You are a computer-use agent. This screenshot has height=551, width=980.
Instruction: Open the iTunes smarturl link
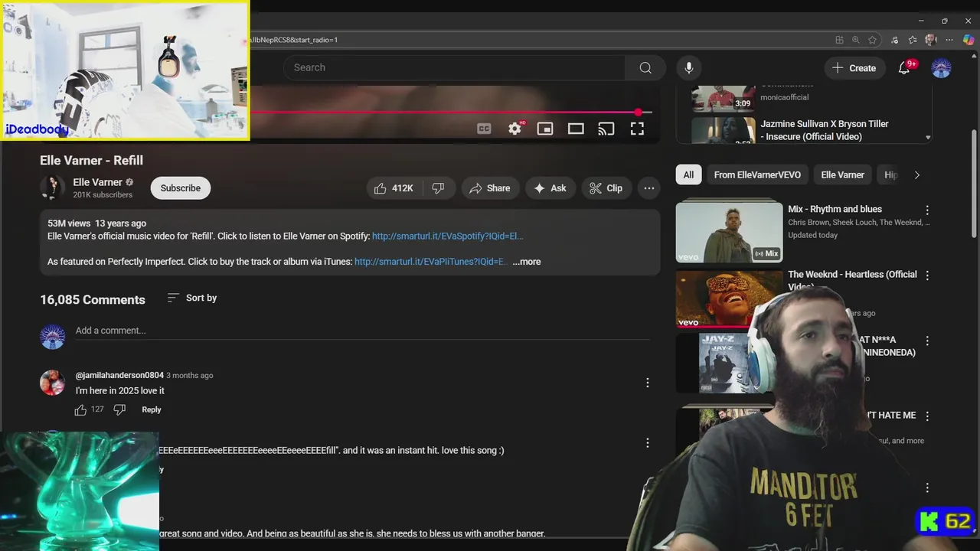(x=431, y=262)
